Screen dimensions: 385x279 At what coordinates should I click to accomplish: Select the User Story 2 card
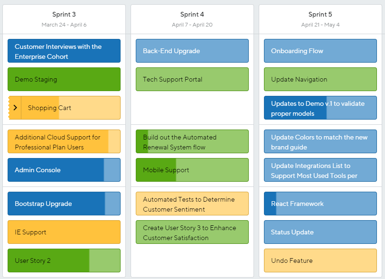[64, 260]
